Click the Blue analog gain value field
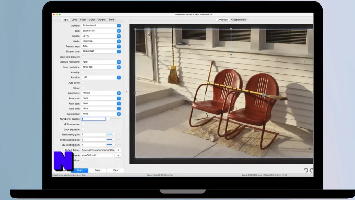355x200 pixels. (93, 145)
